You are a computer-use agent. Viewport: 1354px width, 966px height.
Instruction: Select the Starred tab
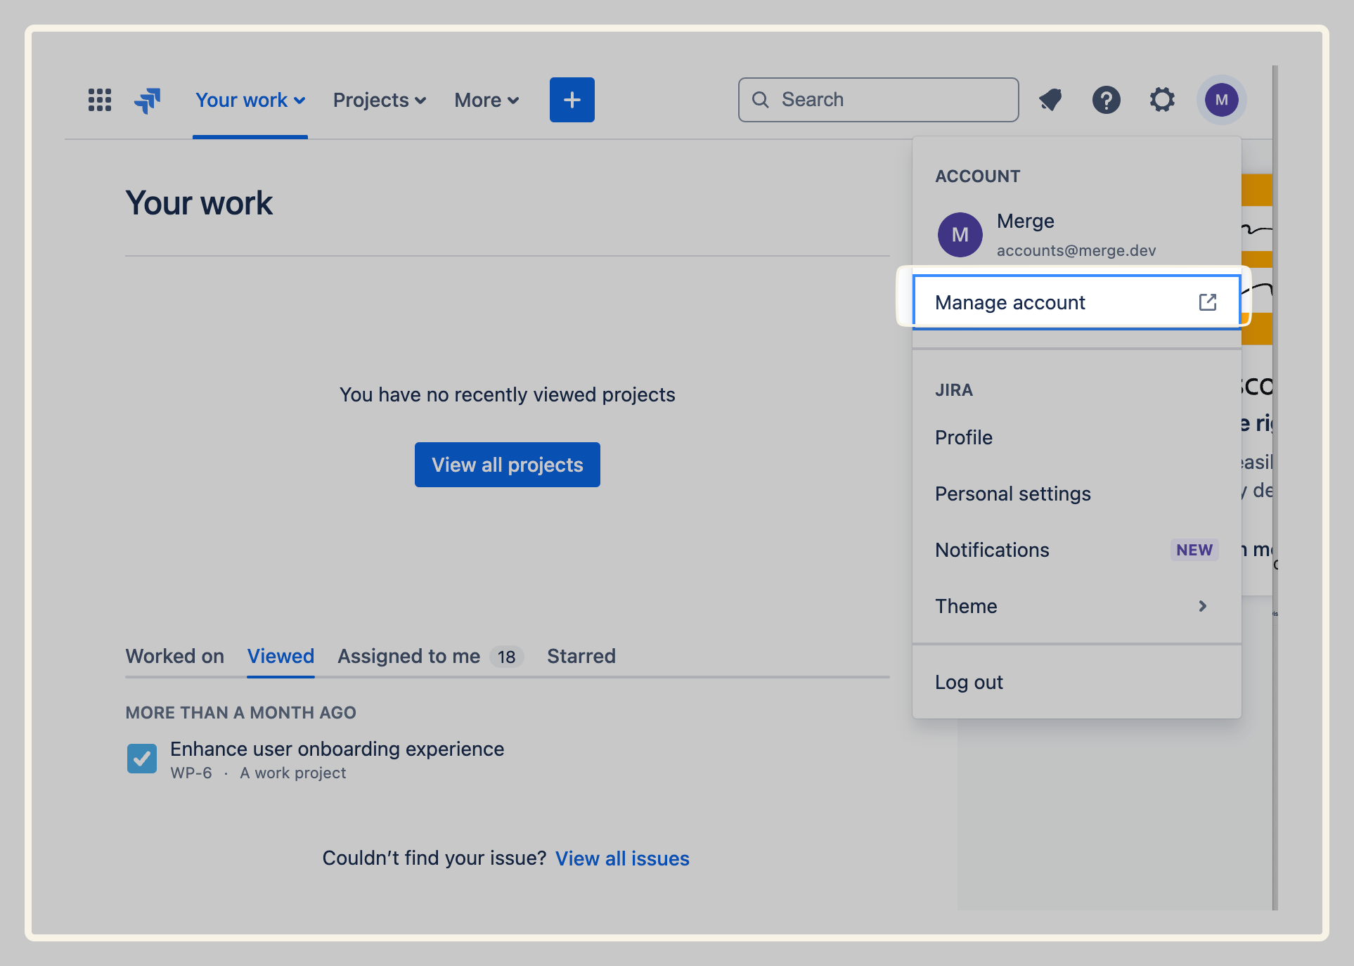tap(581, 656)
